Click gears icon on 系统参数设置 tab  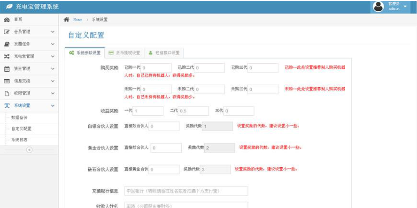[x=71, y=52]
